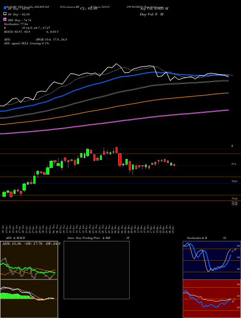Click the '(MGR) 15.6, 17.8, 24.3' ADX values

(51, 40)
